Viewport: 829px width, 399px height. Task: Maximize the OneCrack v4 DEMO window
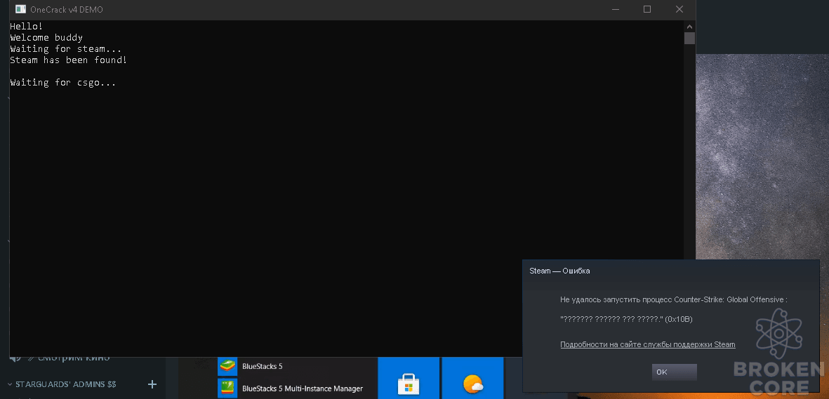(x=647, y=10)
